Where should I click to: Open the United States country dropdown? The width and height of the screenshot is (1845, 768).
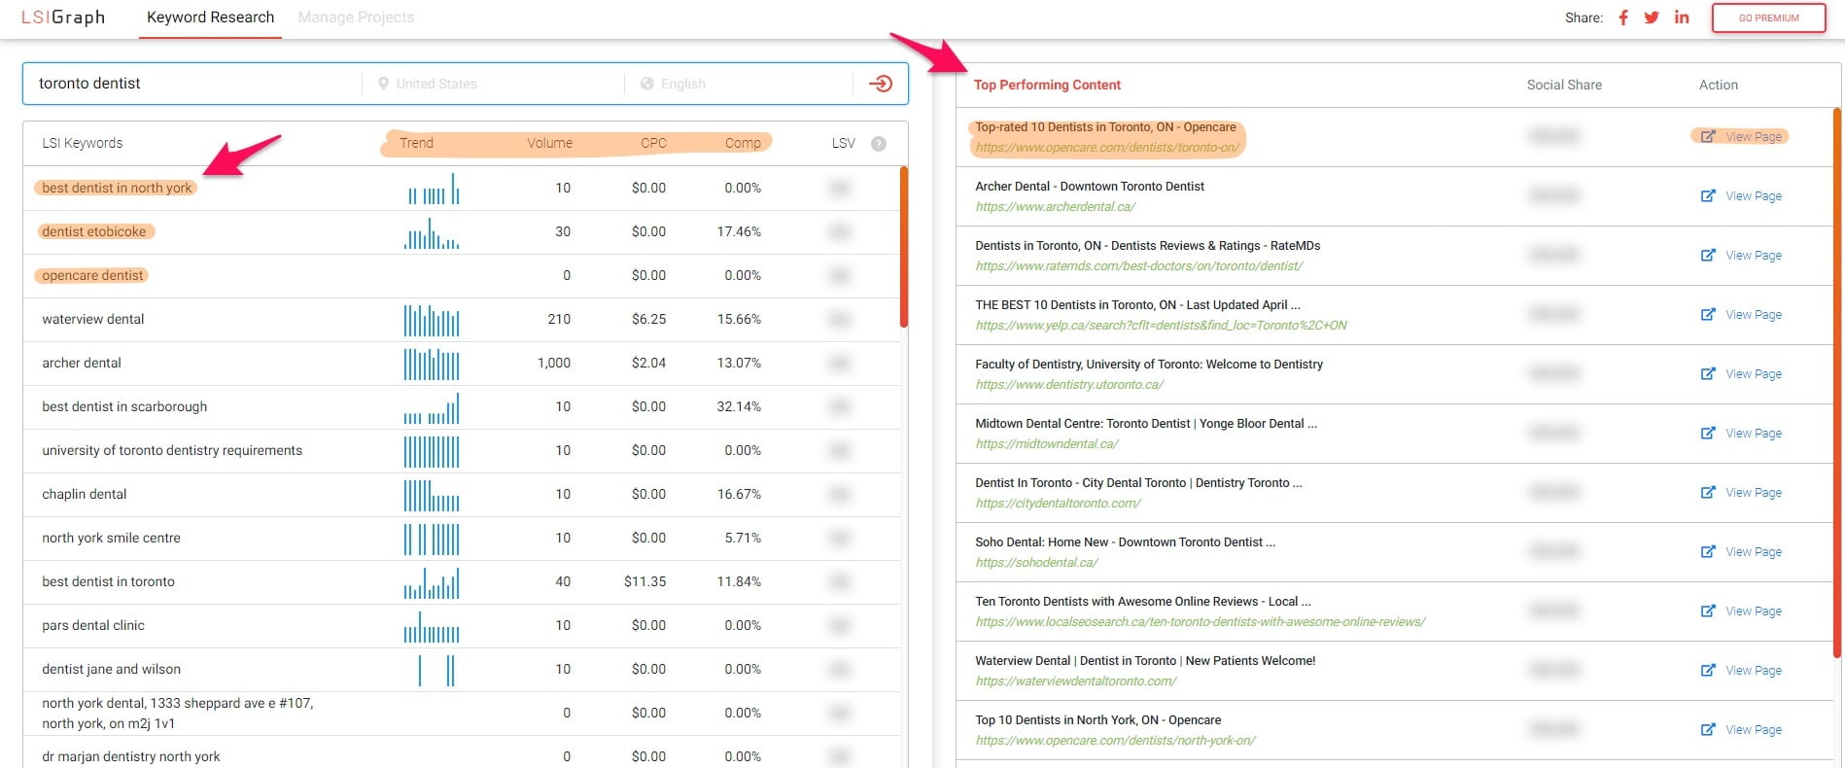point(494,84)
